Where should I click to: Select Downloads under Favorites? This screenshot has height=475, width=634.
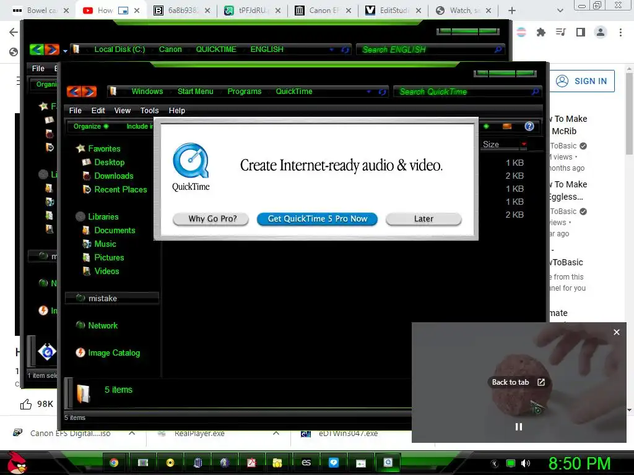pos(114,176)
